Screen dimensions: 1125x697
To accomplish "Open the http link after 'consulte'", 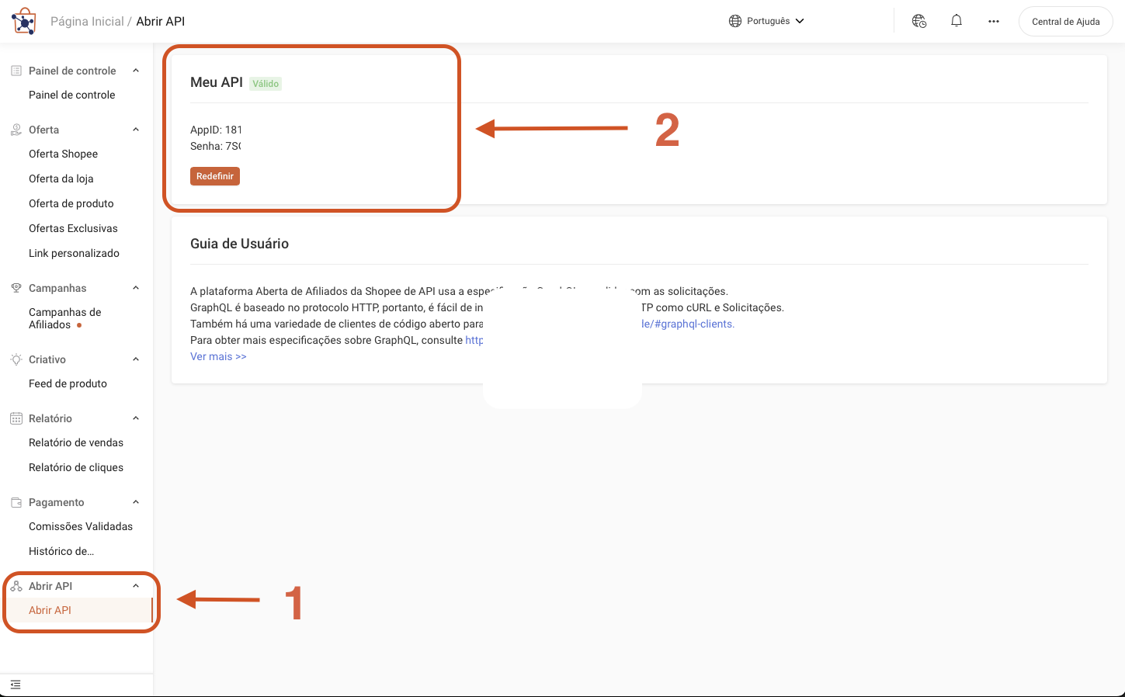I will [474, 340].
